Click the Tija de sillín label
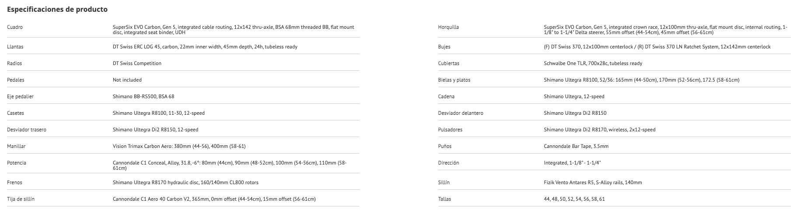Viewport: 797px width, 216px height. pos(21,199)
